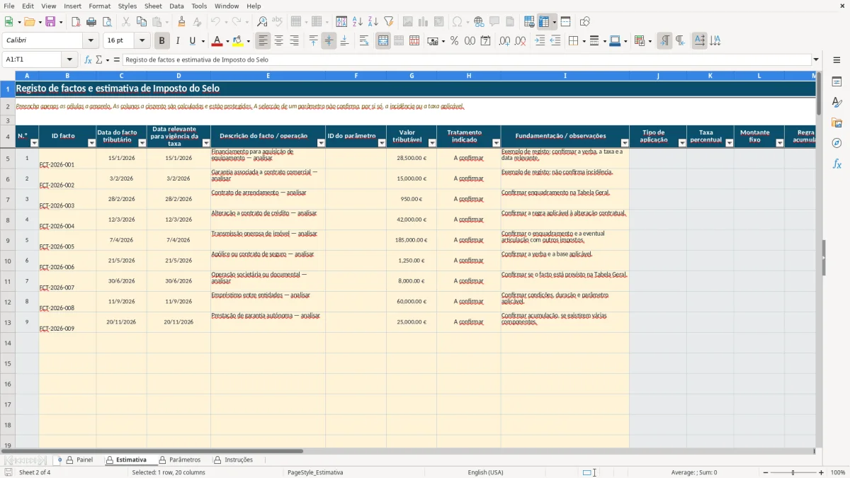Toggle Underline formatting
The height and width of the screenshot is (478, 850).
click(193, 41)
